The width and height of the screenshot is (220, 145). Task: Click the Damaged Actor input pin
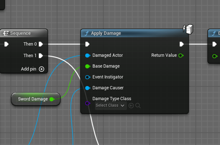click(x=87, y=55)
